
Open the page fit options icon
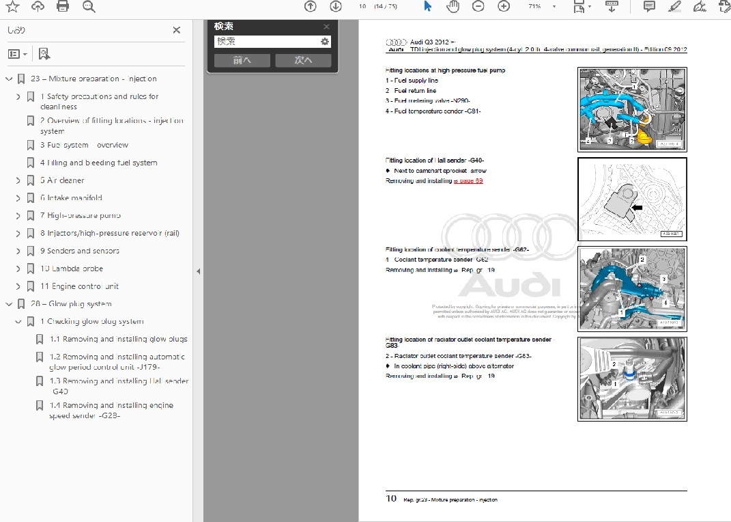tap(579, 6)
